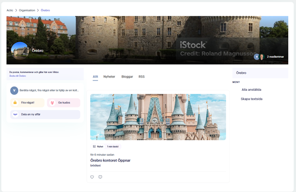Like the Örebro kontoret Öppnar post

click(x=92, y=177)
